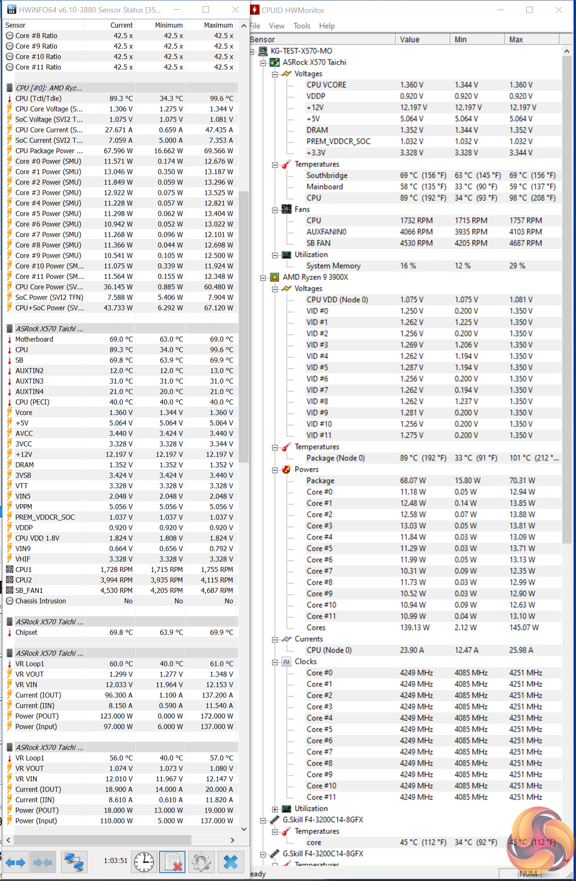Click the thermometer icon beside Temperatures under ASRock in HWMonitor
The image size is (576, 881).
[x=287, y=164]
